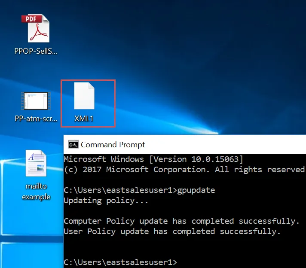Select the PP-atm-scr video file icon
The width and height of the screenshot is (306, 268).
click(36, 101)
